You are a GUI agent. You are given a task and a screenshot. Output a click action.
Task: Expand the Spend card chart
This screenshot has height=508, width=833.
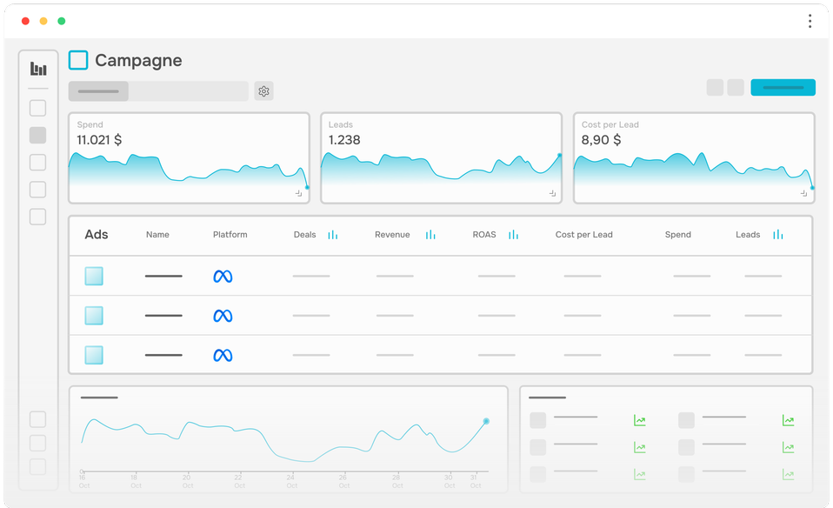pos(300,193)
